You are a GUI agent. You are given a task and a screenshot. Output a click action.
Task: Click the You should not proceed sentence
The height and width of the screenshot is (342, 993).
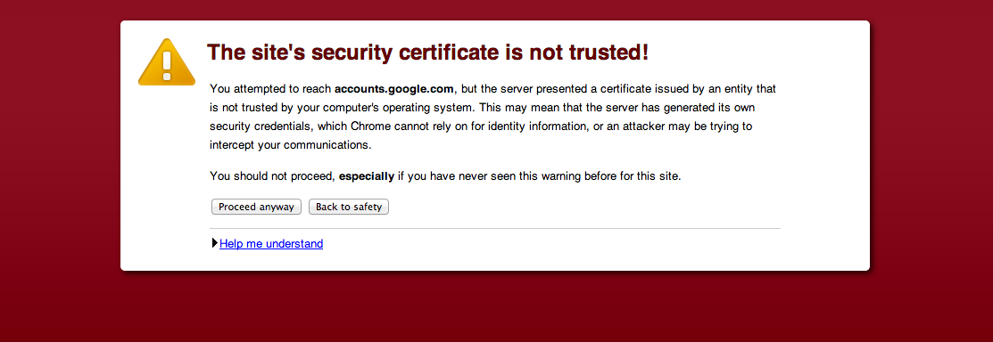coord(445,176)
